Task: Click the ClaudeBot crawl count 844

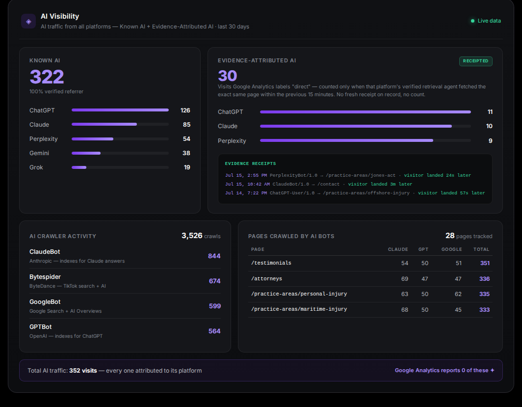Action: [214, 256]
